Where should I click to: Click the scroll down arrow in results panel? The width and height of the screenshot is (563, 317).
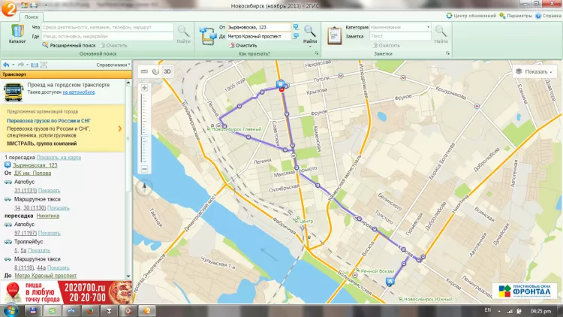pos(128,276)
